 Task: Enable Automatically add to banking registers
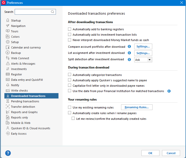70,29
